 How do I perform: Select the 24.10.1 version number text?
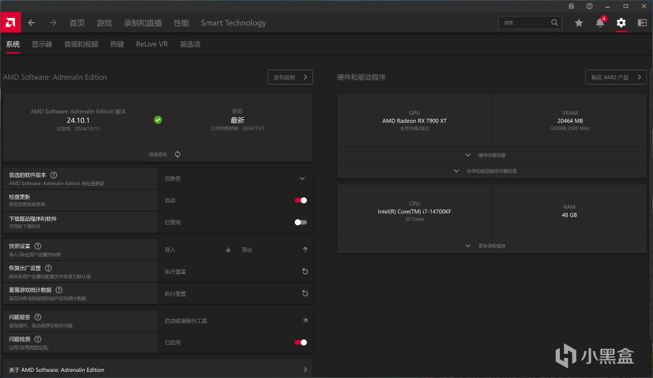click(78, 120)
